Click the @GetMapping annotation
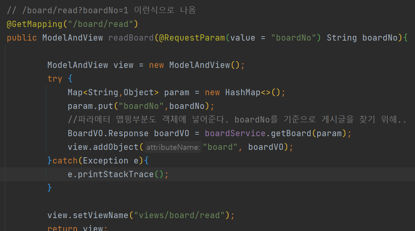 point(34,24)
